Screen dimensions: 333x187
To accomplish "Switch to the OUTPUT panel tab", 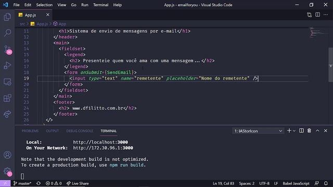I will pyautogui.click(x=53, y=131).
